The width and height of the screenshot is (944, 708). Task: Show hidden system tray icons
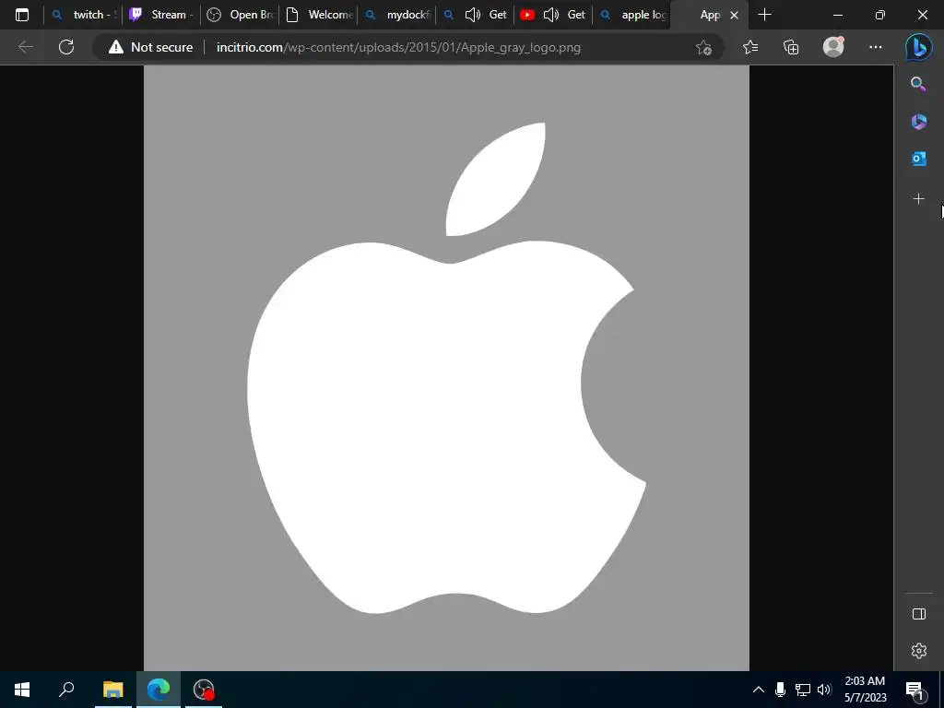tap(759, 690)
